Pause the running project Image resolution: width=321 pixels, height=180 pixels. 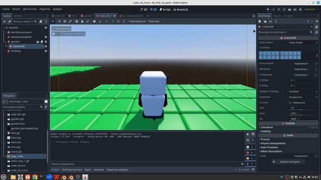coord(273,9)
